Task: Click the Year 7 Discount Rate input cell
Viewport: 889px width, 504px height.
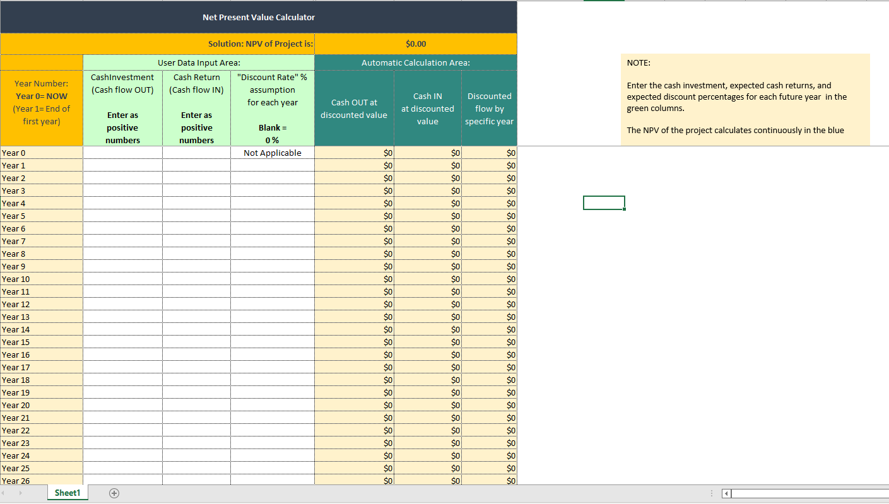Action: pos(273,241)
